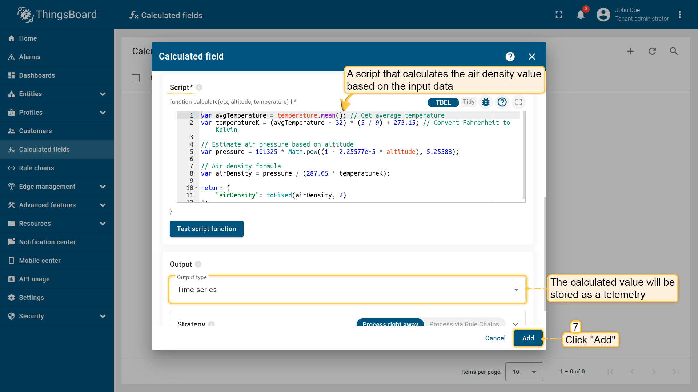Open items per page dropdown
Viewport: 698px width, 392px height.
point(524,372)
